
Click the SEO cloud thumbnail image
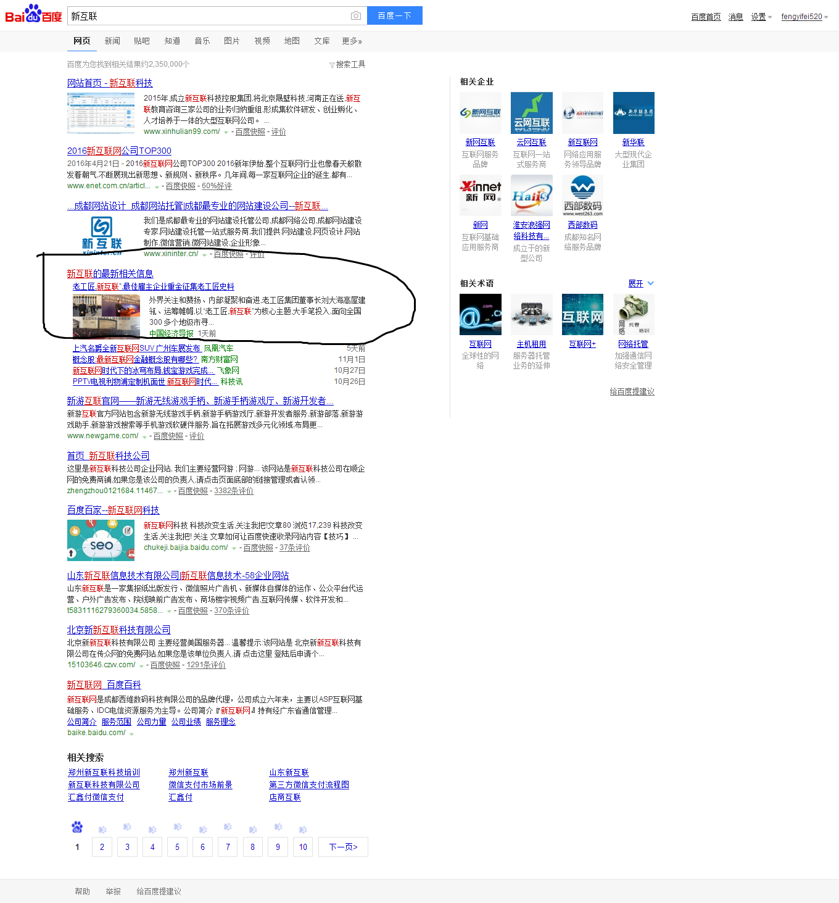tap(101, 540)
